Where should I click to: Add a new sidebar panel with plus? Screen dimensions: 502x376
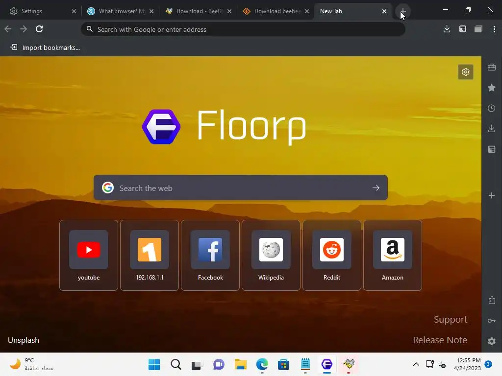[491, 195]
